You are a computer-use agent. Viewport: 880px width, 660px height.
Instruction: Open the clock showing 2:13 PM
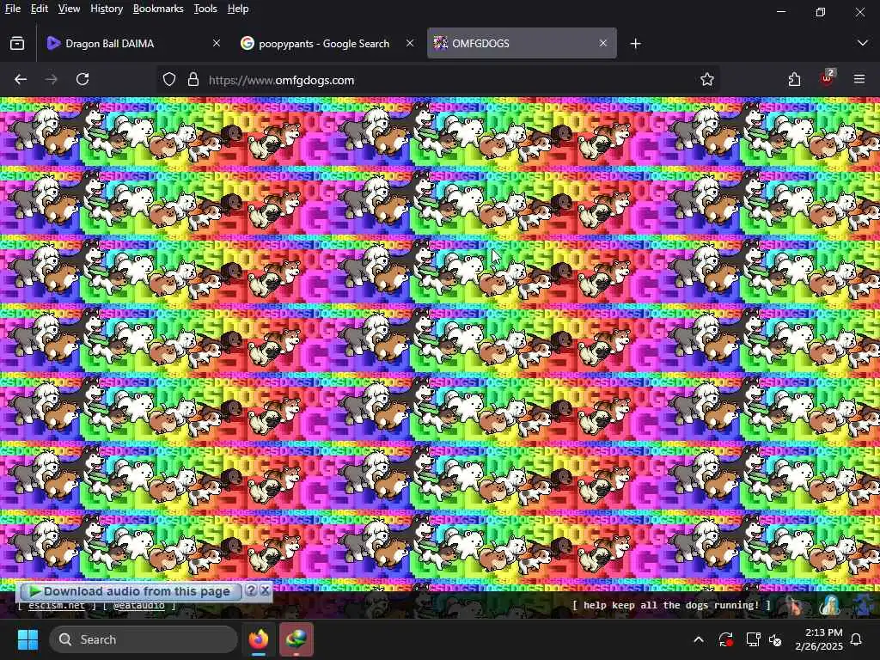[819, 639]
